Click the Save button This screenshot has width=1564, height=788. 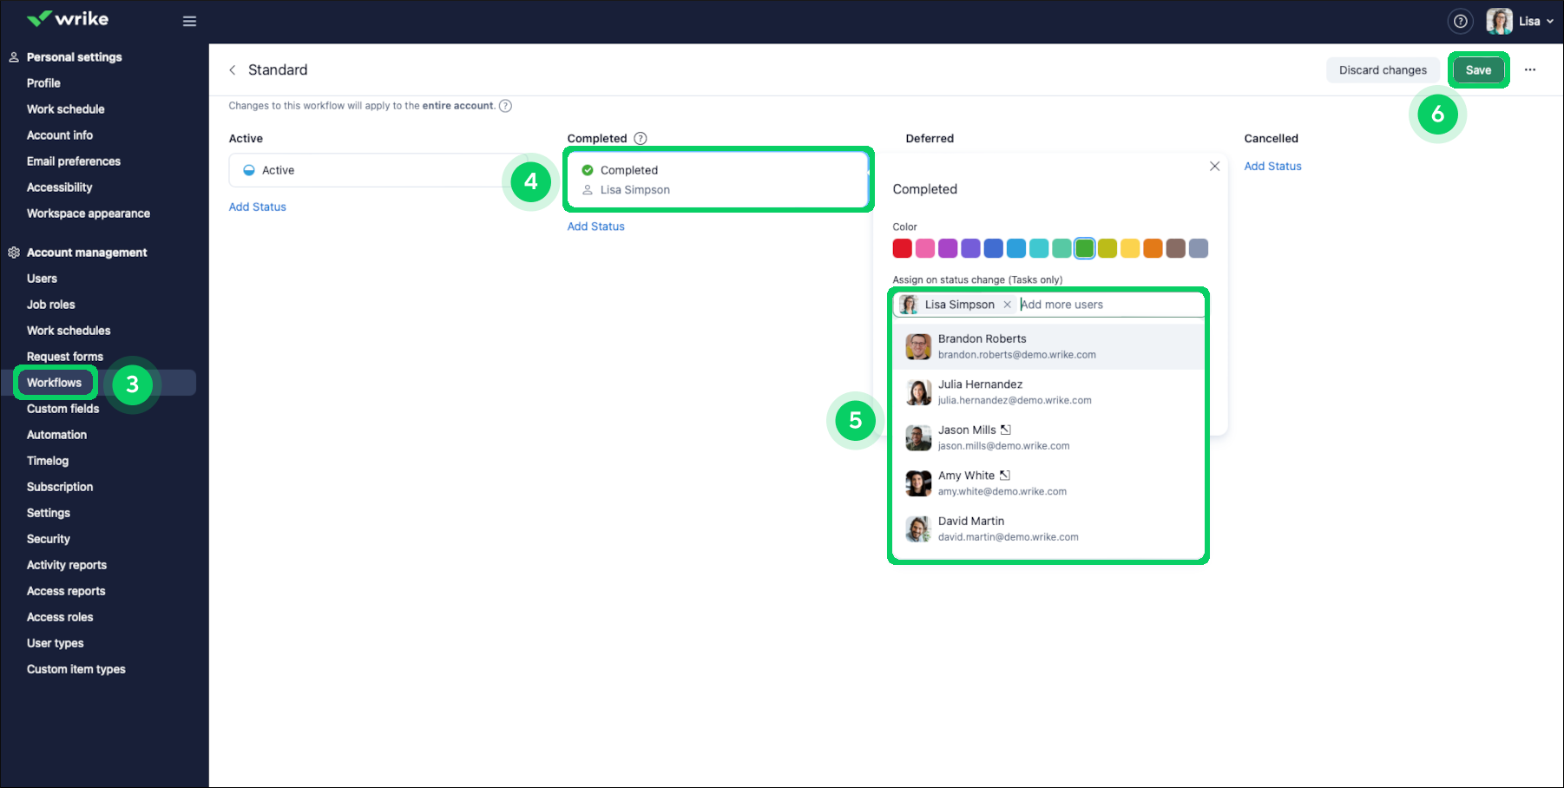(x=1478, y=70)
